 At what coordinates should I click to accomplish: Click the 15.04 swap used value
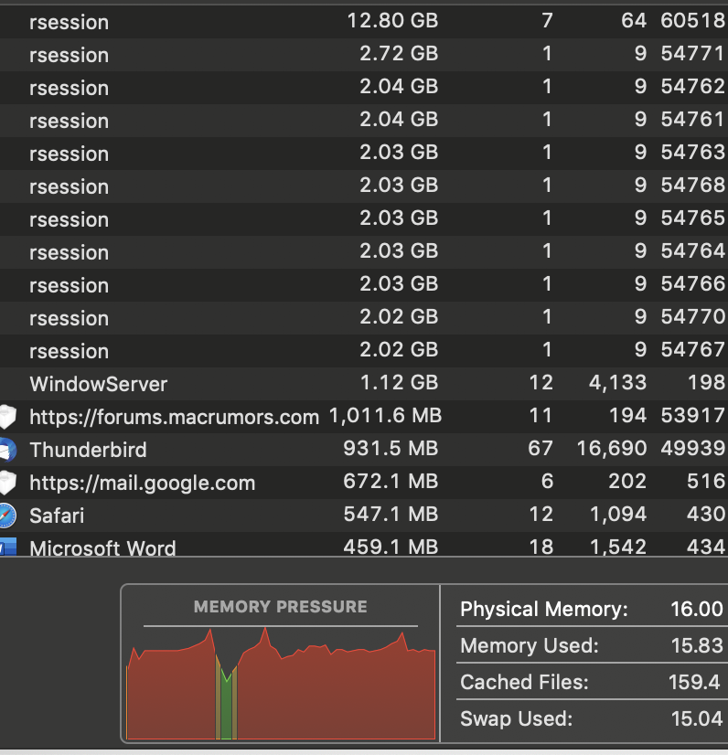click(x=697, y=718)
